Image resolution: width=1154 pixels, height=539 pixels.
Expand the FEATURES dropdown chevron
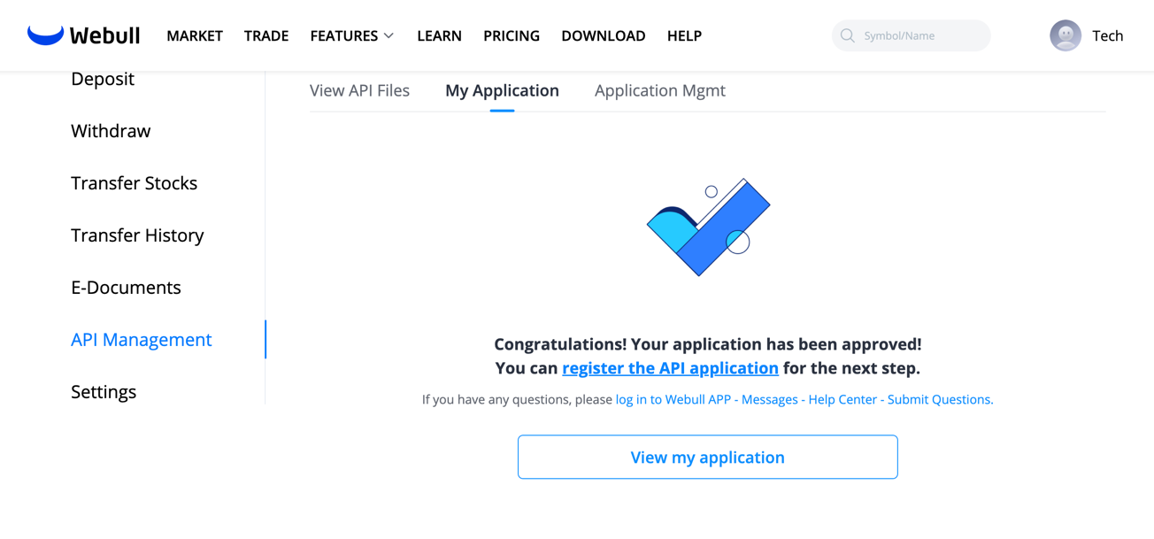tap(389, 35)
